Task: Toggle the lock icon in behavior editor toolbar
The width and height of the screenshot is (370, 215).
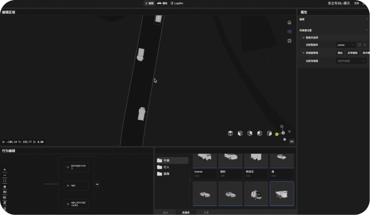Action: [x=4, y=186]
